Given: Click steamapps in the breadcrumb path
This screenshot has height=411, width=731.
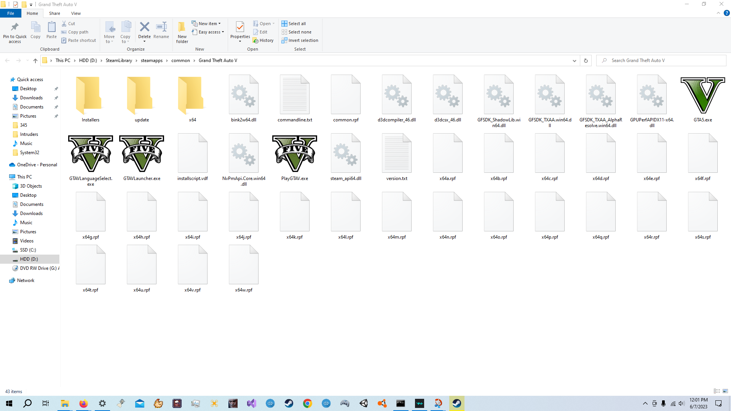Looking at the screenshot, I should pos(152,61).
